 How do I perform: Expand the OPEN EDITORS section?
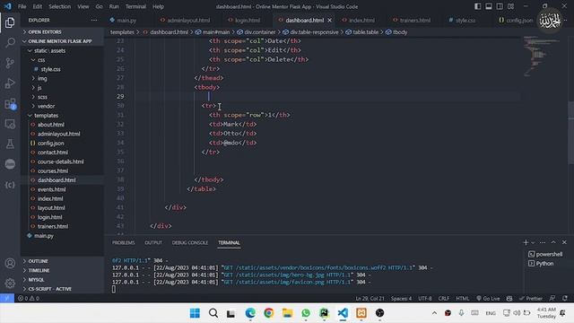tap(62, 32)
